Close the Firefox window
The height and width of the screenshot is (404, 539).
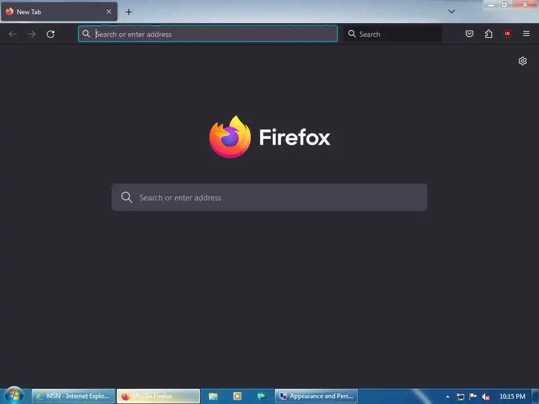(525, 4)
